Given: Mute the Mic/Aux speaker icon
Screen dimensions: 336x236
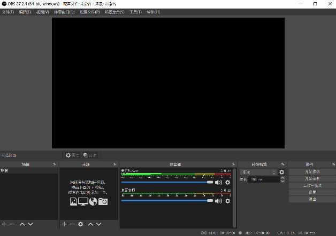Looking at the screenshot, I should pyautogui.click(x=218, y=183).
